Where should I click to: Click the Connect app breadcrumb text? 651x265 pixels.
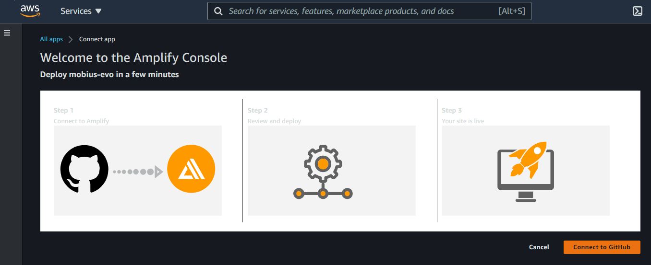pyautogui.click(x=97, y=39)
